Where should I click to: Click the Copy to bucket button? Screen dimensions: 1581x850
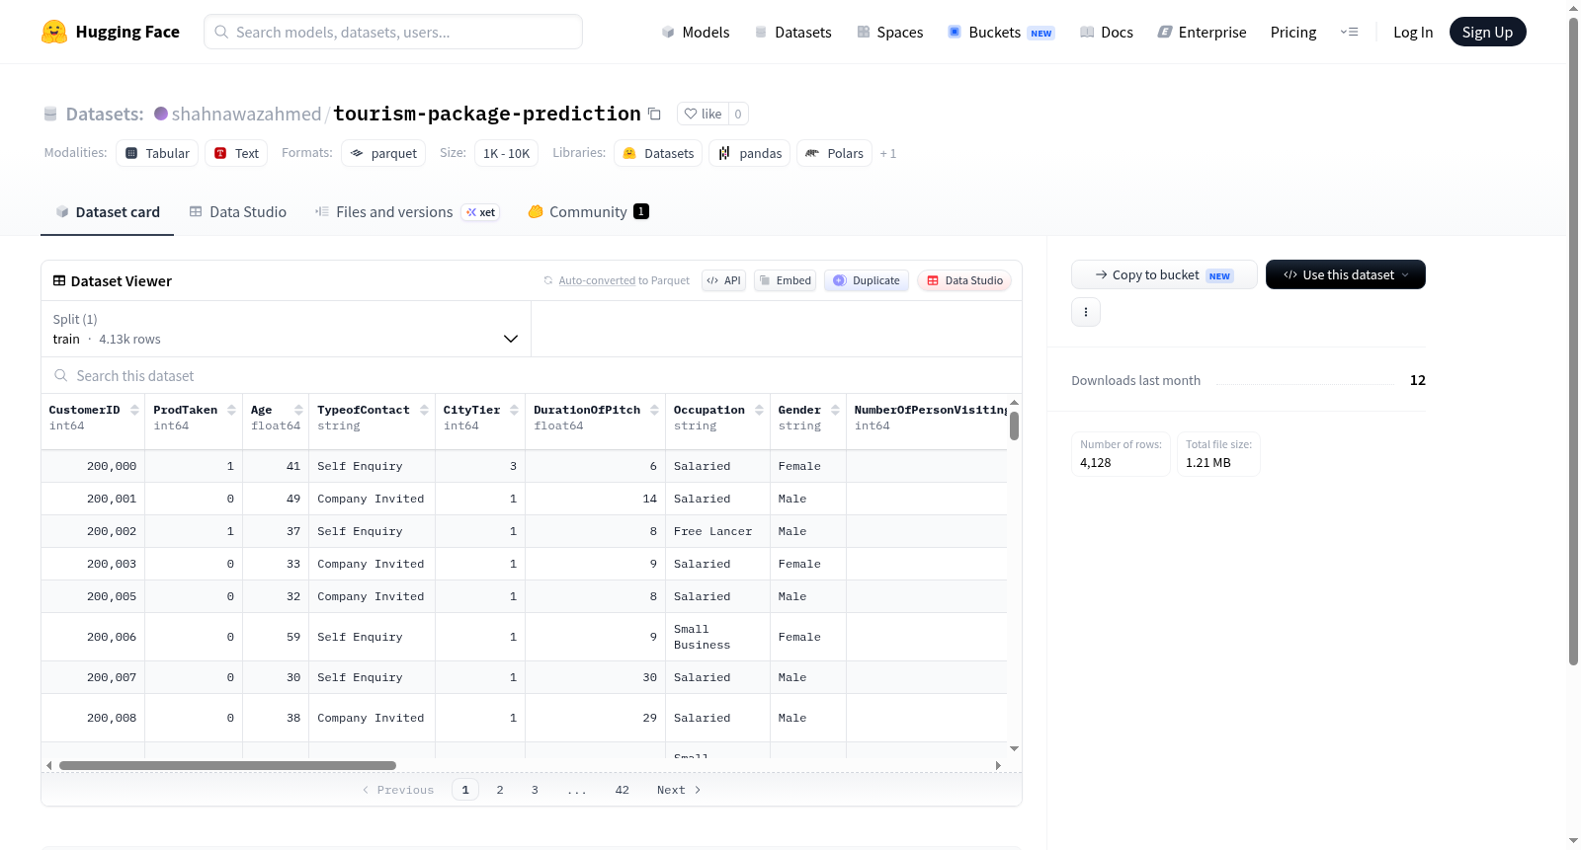[1164, 274]
